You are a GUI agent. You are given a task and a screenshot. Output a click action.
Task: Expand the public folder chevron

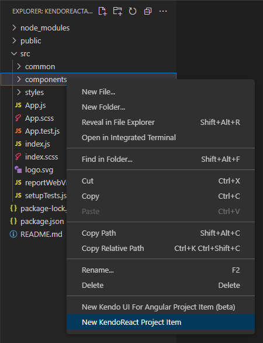point(14,40)
